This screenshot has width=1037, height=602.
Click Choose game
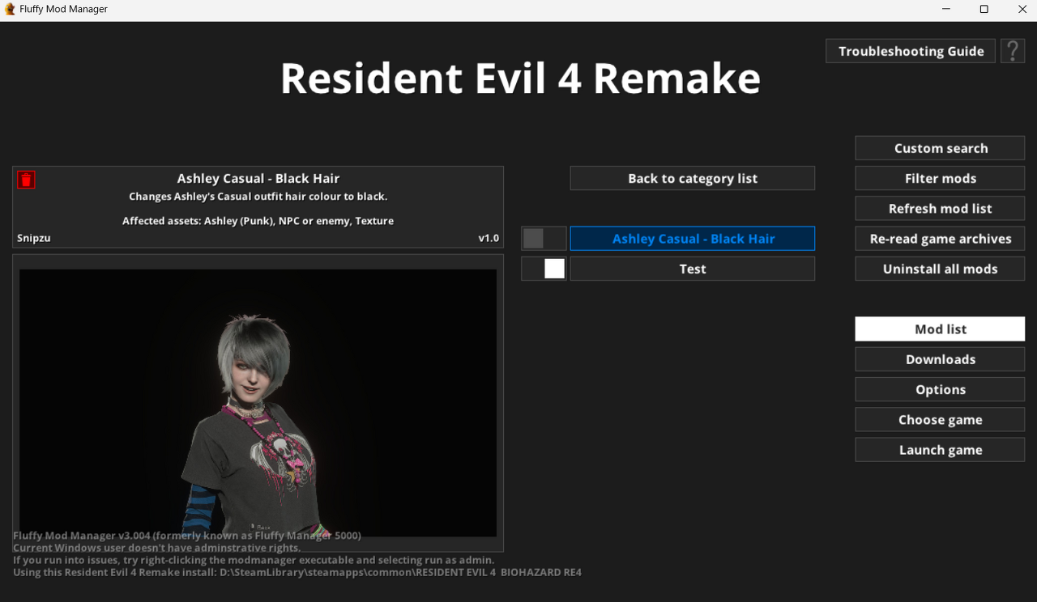click(940, 419)
